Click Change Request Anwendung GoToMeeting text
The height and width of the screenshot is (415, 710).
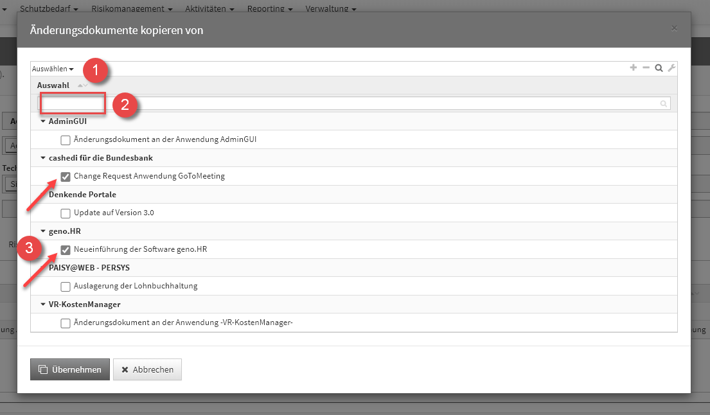[x=149, y=176]
